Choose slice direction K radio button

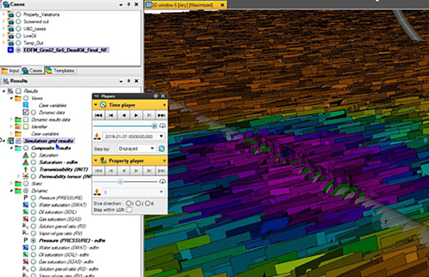click(148, 203)
